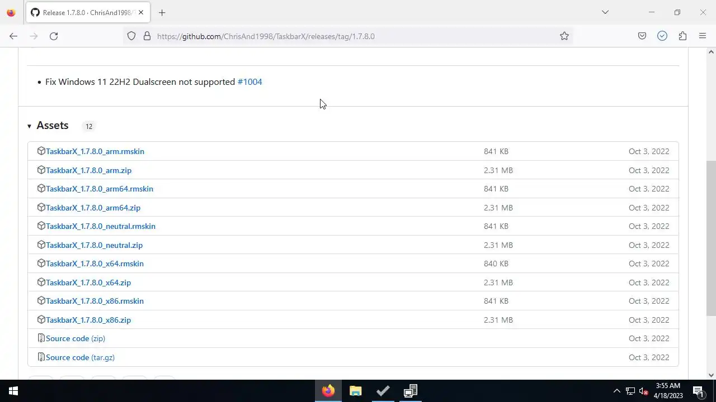Click the Firefox back arrow button
Viewport: 716px width, 402px height.
(x=13, y=36)
